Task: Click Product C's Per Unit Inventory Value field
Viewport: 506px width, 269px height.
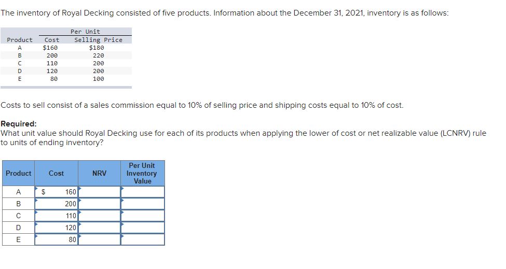Action: (142, 216)
